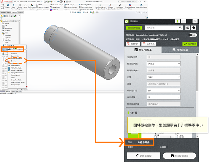This screenshot has height=162, width=209.
Task: Toggle the ON switch in design panel
Action: click(193, 35)
